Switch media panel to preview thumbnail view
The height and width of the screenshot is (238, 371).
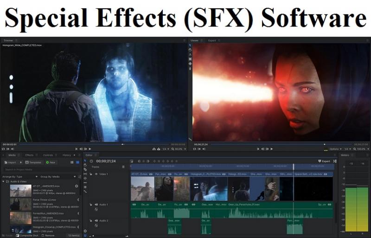click(x=77, y=162)
